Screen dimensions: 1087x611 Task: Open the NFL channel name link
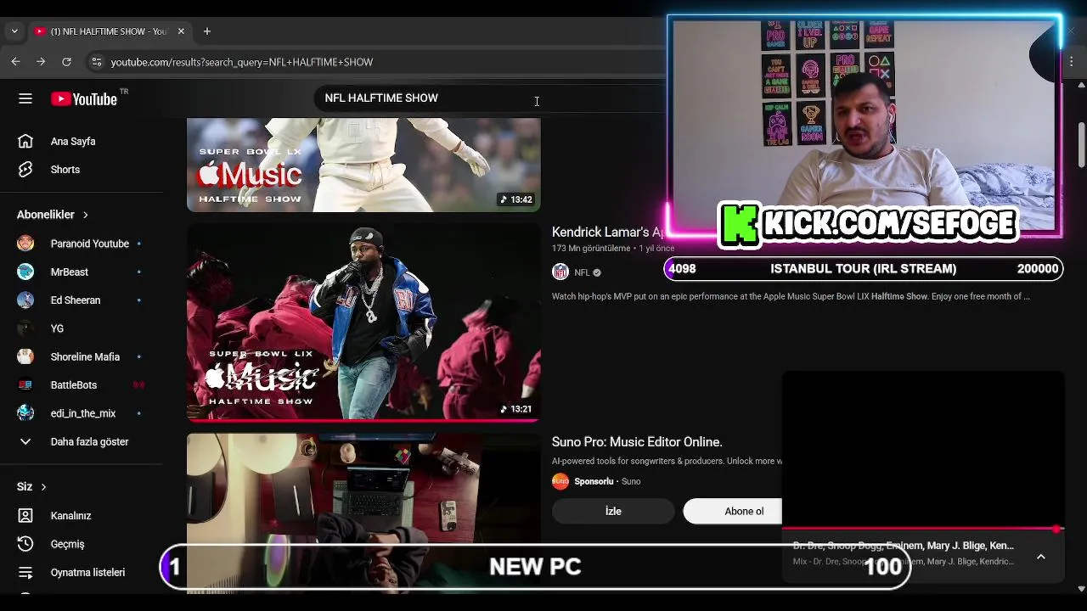point(582,272)
